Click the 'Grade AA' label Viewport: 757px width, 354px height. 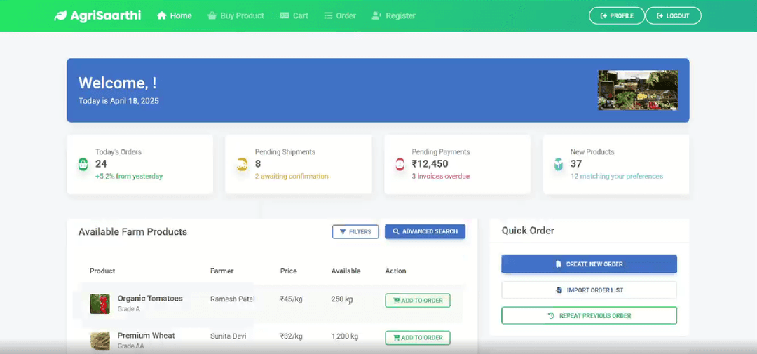pyautogui.click(x=131, y=346)
